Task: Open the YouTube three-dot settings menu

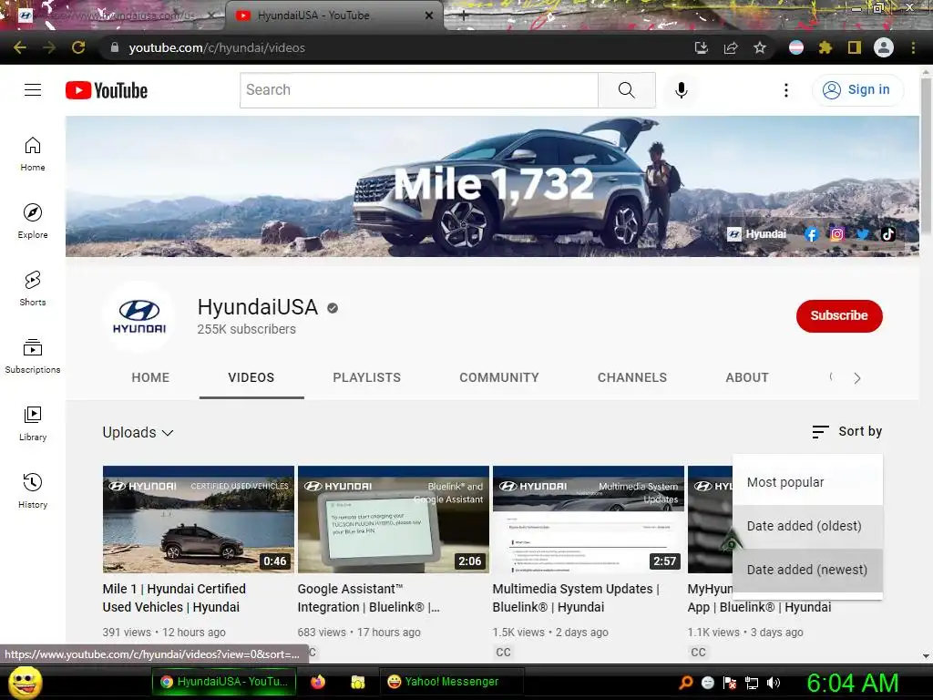Action: click(786, 90)
